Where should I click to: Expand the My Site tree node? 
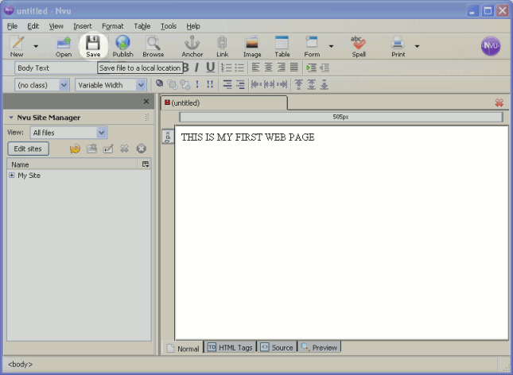[x=12, y=176]
